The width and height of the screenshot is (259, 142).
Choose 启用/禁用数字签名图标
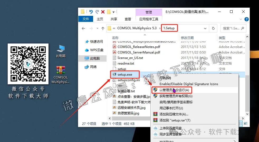pyautogui.click(x=176, y=102)
